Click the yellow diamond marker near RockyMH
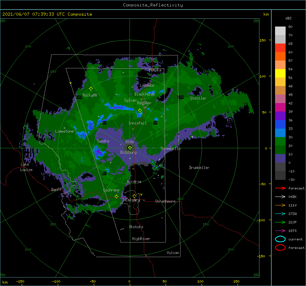 (91, 89)
